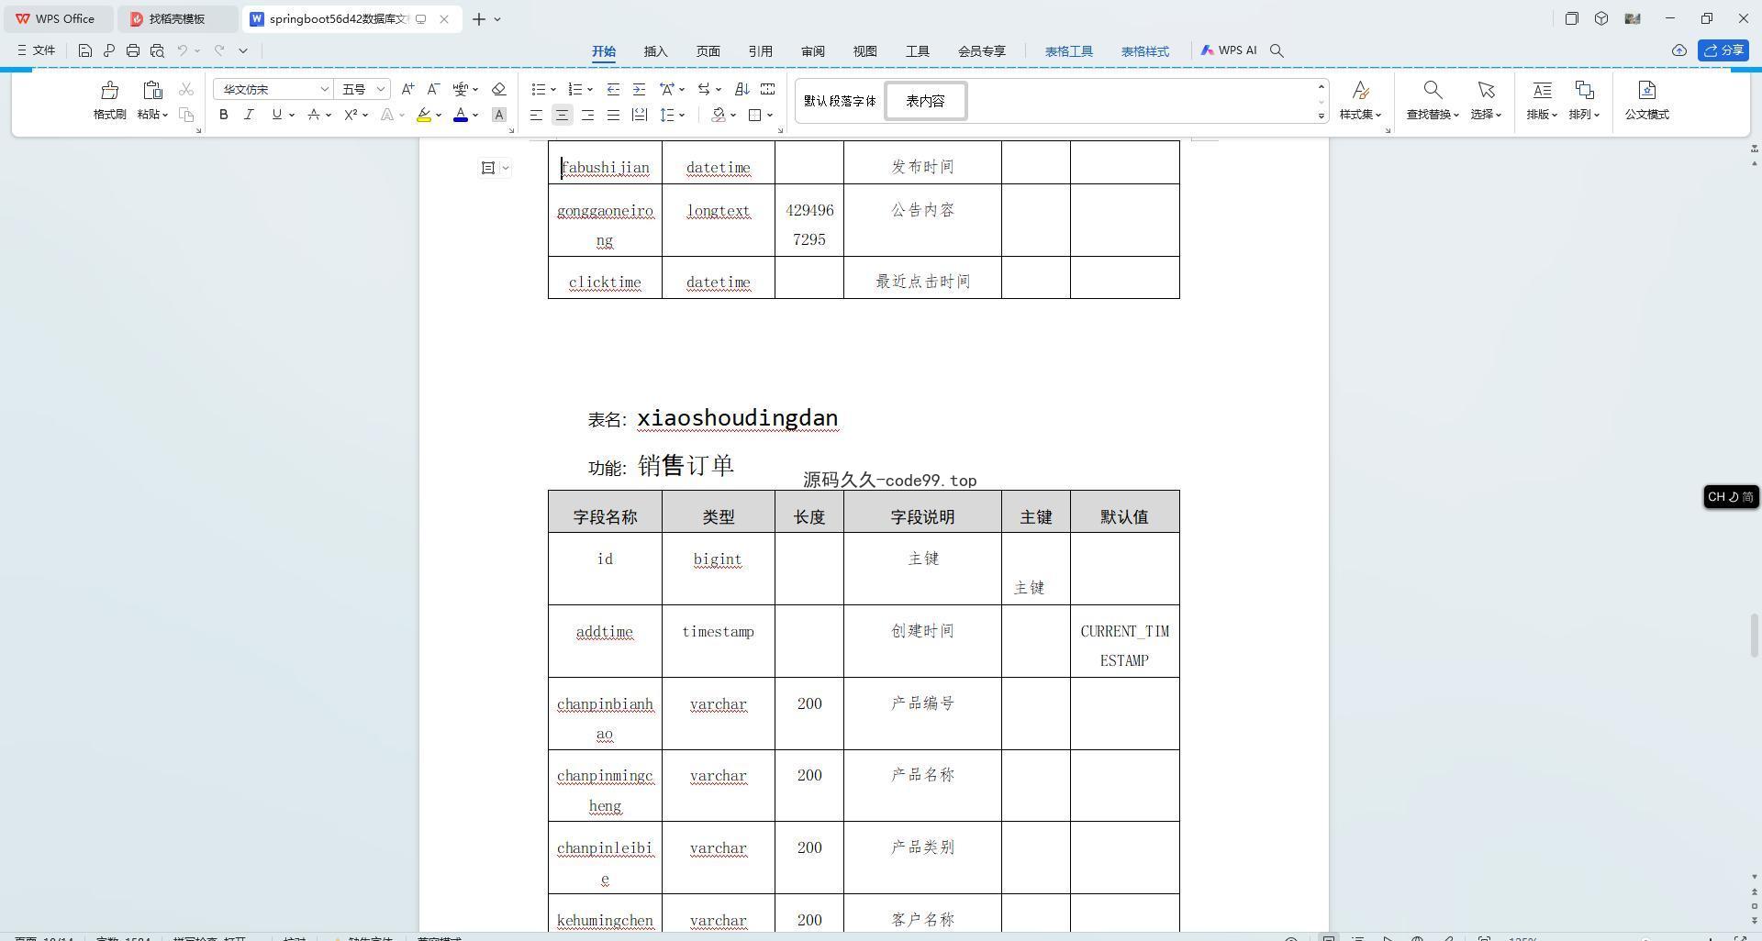Click the cloud sync icon near 分享
Image resolution: width=1762 pixels, height=941 pixels.
tap(1678, 50)
